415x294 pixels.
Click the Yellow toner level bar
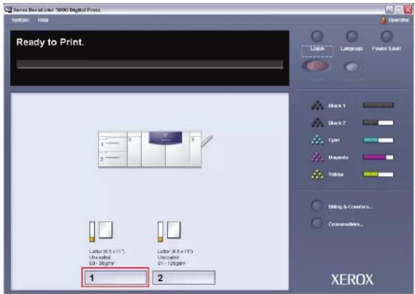click(x=378, y=174)
